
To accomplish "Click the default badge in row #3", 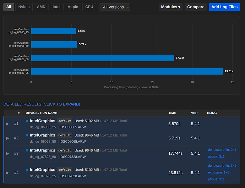I will [65, 150].
